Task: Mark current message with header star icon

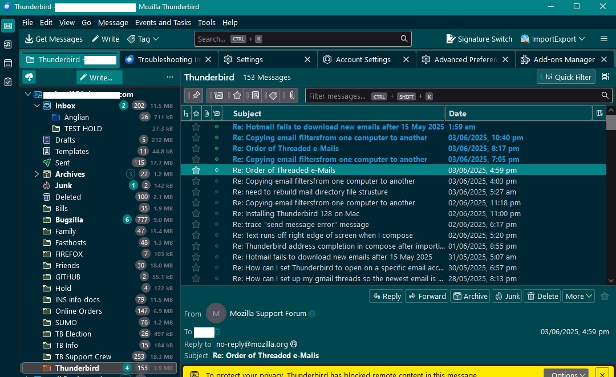Action: [x=605, y=296]
